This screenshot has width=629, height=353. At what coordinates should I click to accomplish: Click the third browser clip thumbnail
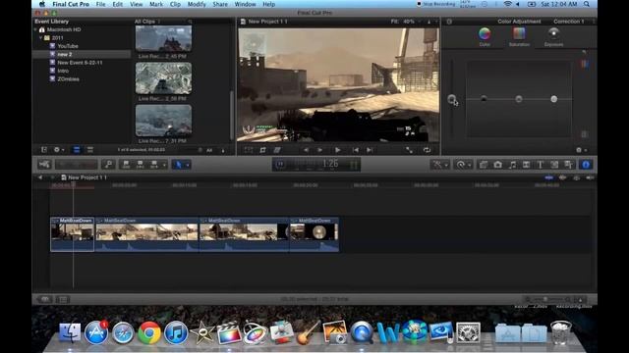point(163,121)
